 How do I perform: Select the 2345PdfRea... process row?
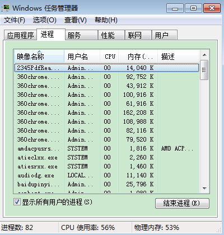pyautogui.click(x=106, y=68)
